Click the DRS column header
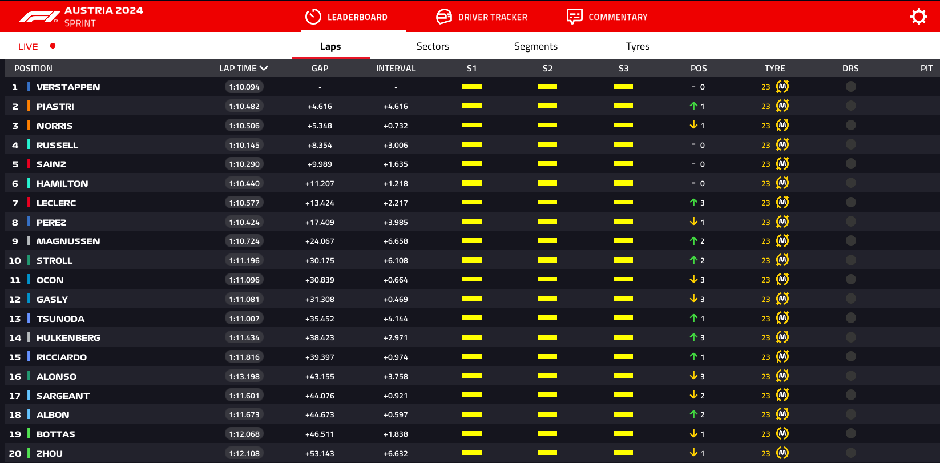The height and width of the screenshot is (463, 940). click(x=850, y=69)
